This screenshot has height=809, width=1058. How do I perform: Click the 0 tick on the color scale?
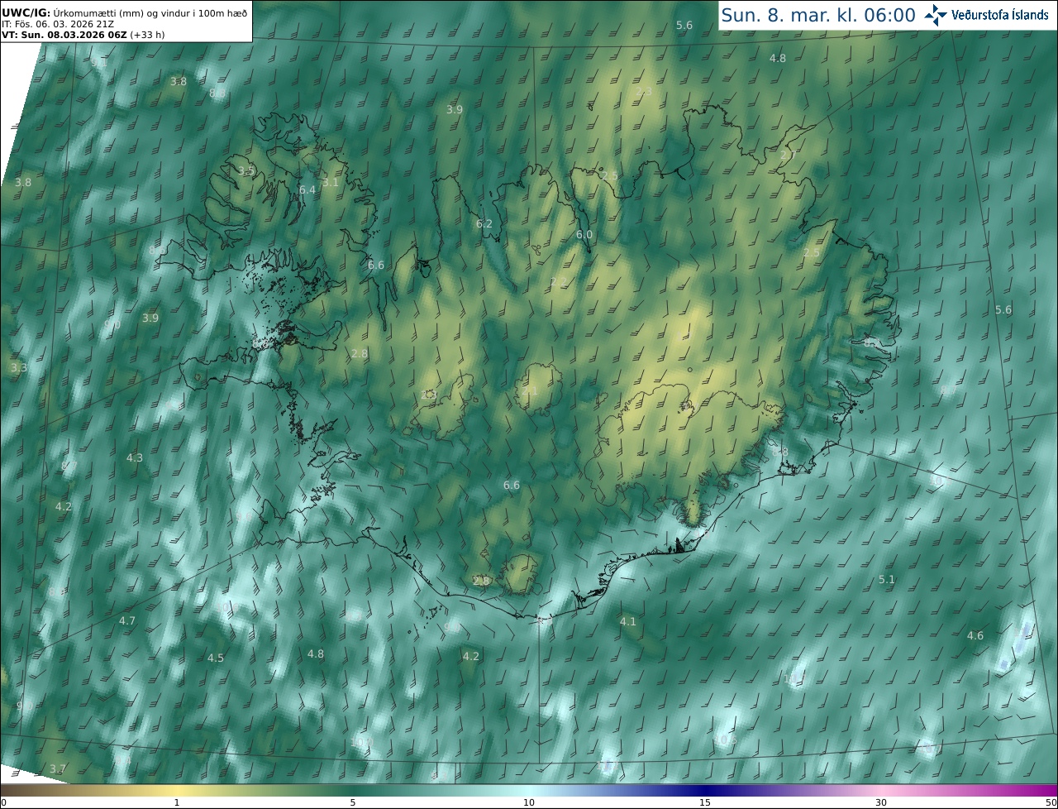click(x=3, y=802)
